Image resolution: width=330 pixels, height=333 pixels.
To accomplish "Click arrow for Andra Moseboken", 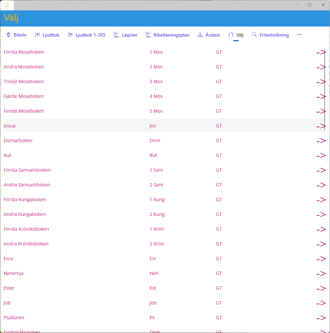I will tap(321, 67).
